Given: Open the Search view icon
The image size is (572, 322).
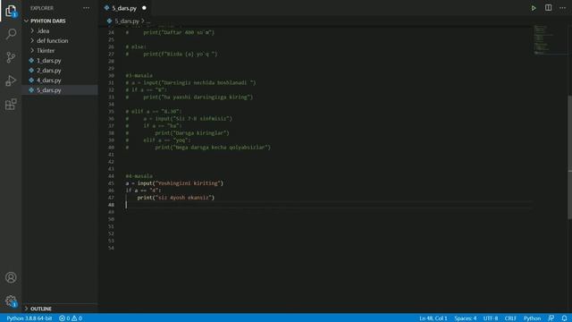Looking at the screenshot, I should [x=11, y=34].
